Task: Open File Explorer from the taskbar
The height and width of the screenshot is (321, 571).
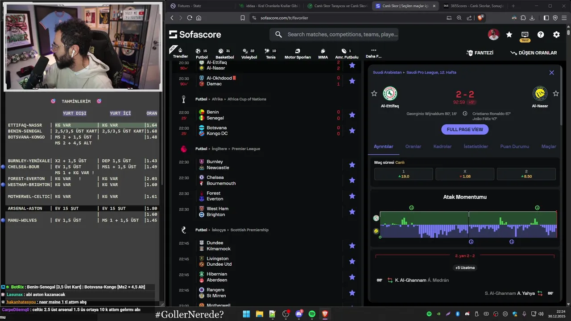Action: click(259, 314)
